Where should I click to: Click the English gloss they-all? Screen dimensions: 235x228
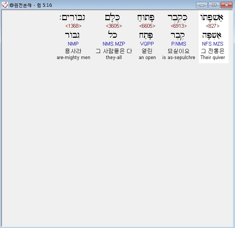coord(114,58)
